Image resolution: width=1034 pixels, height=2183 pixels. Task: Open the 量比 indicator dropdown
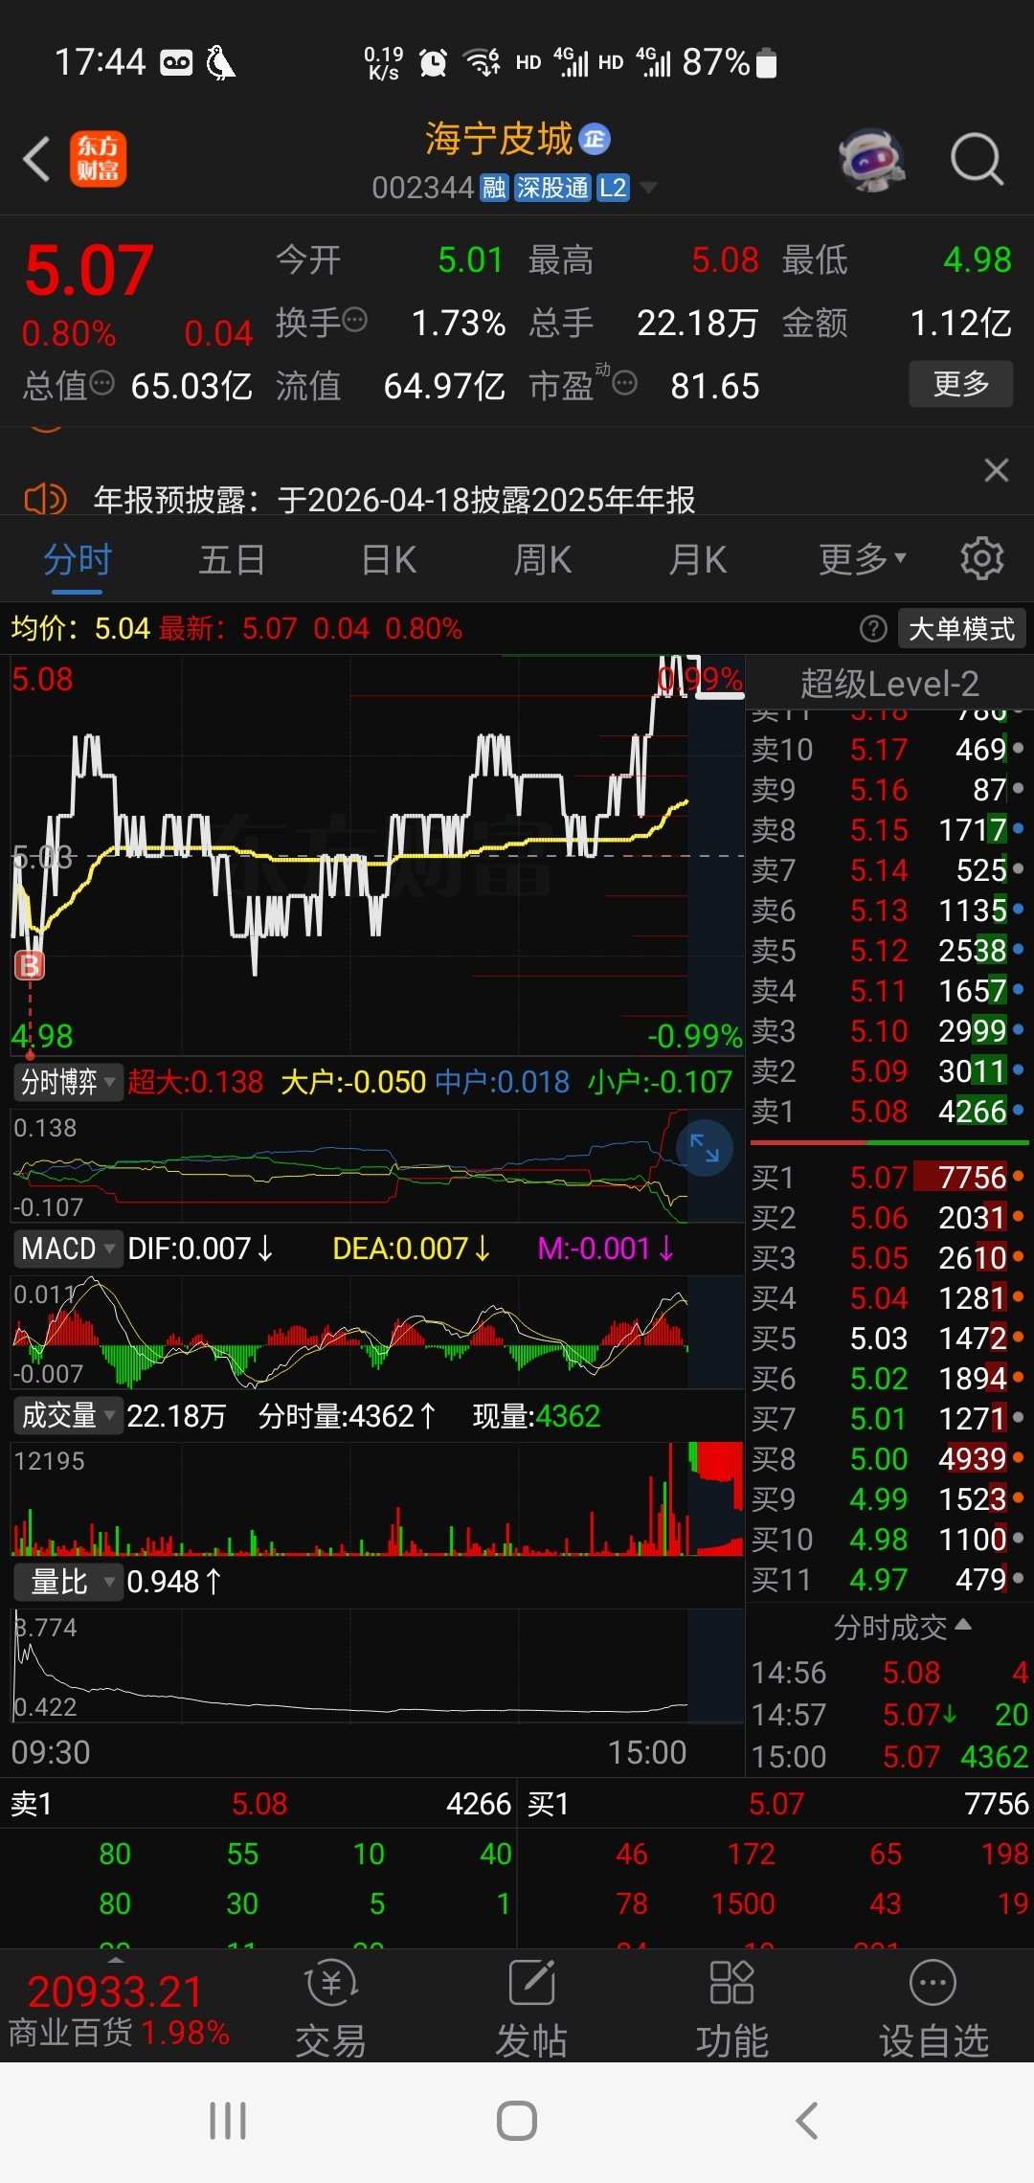coord(68,1583)
